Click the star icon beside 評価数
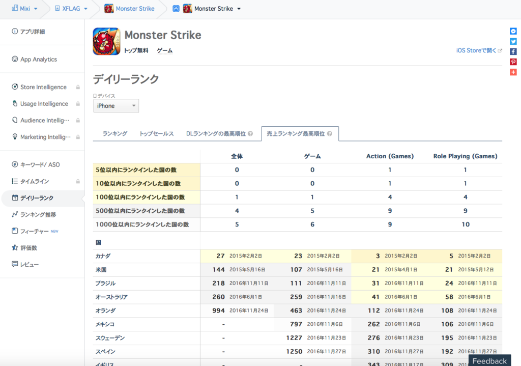Screen dimensions: 521x366 tap(15, 248)
